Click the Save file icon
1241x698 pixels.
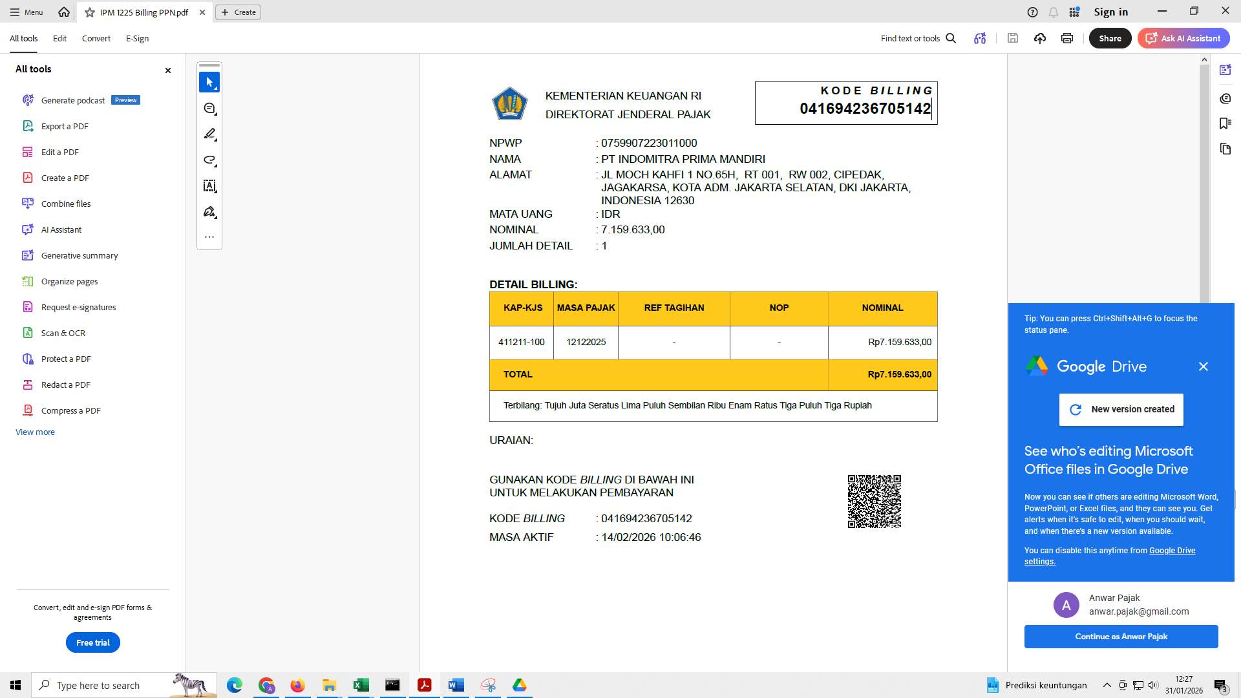point(1013,38)
